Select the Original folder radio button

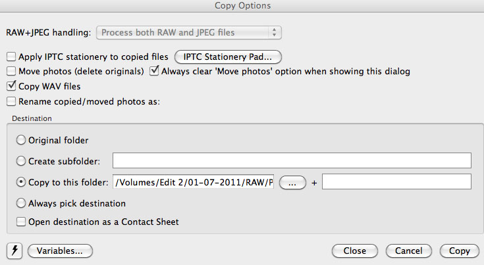coord(20,140)
